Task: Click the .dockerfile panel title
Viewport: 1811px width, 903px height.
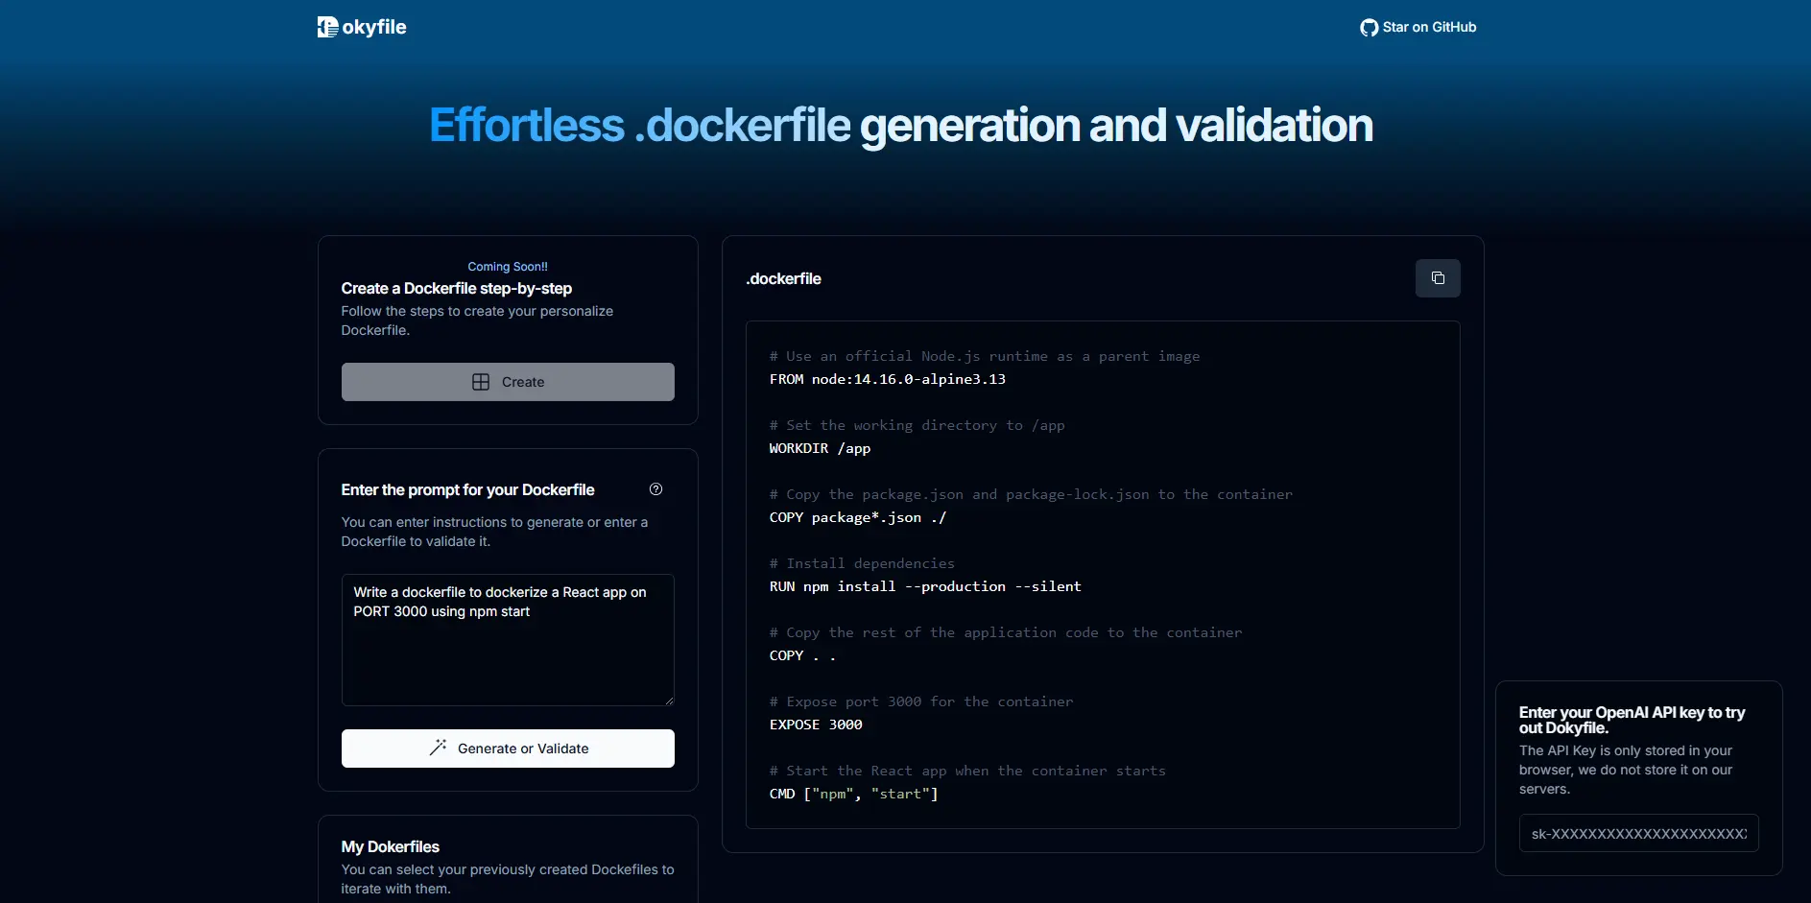Action: (x=783, y=279)
